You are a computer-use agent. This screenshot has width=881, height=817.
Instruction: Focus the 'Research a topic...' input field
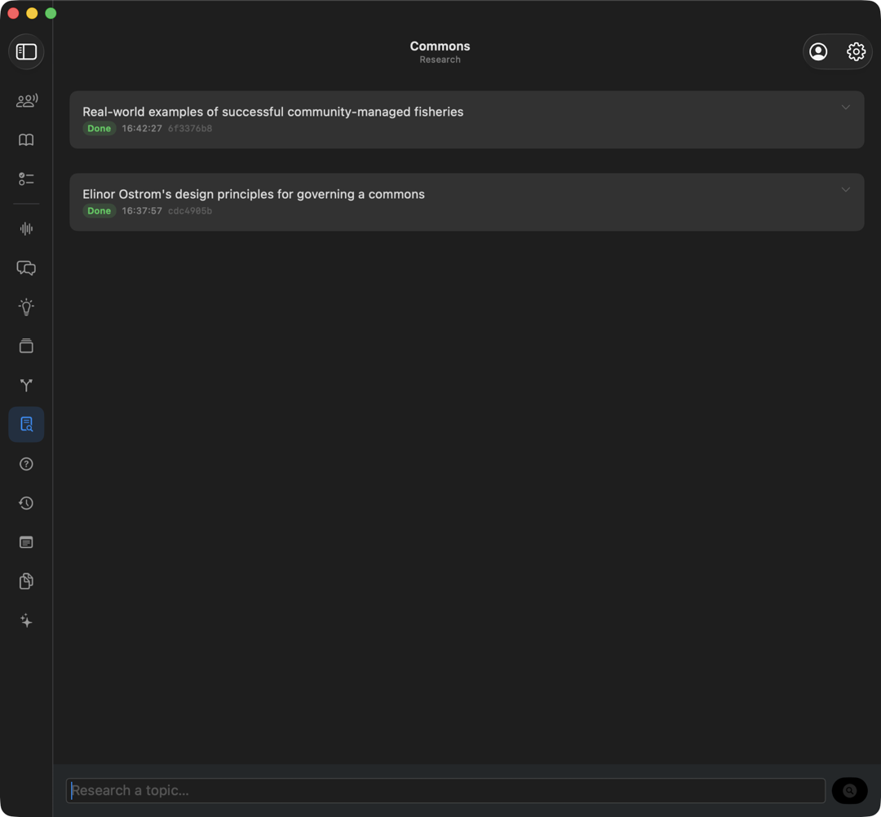[445, 791]
